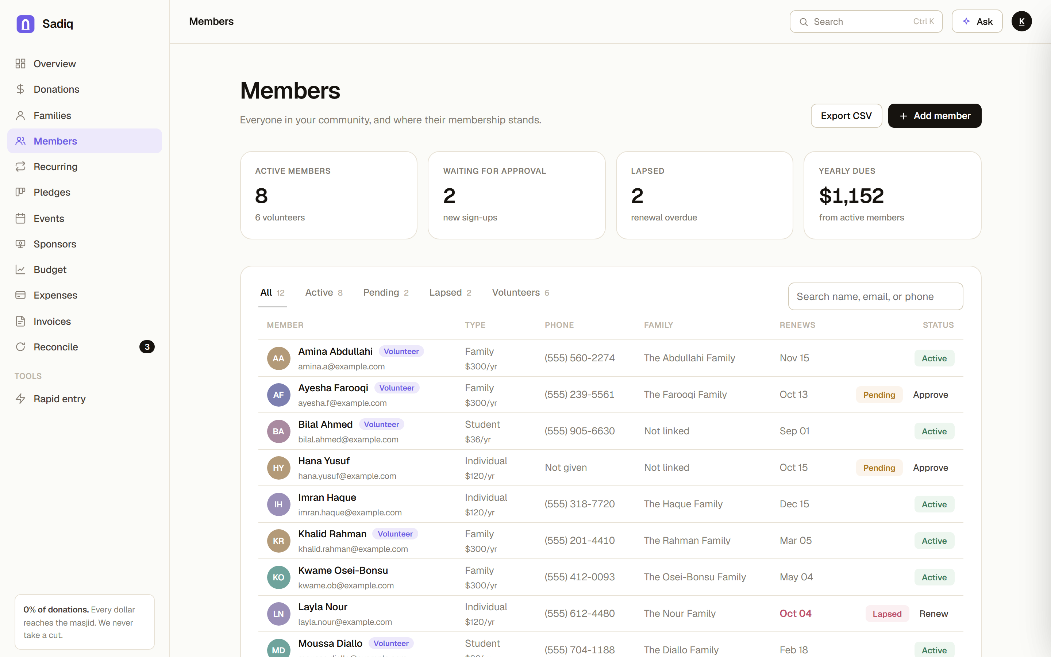The width and height of the screenshot is (1051, 657).
Task: Open Sponsors via its sidebar icon
Action: [x=20, y=244]
